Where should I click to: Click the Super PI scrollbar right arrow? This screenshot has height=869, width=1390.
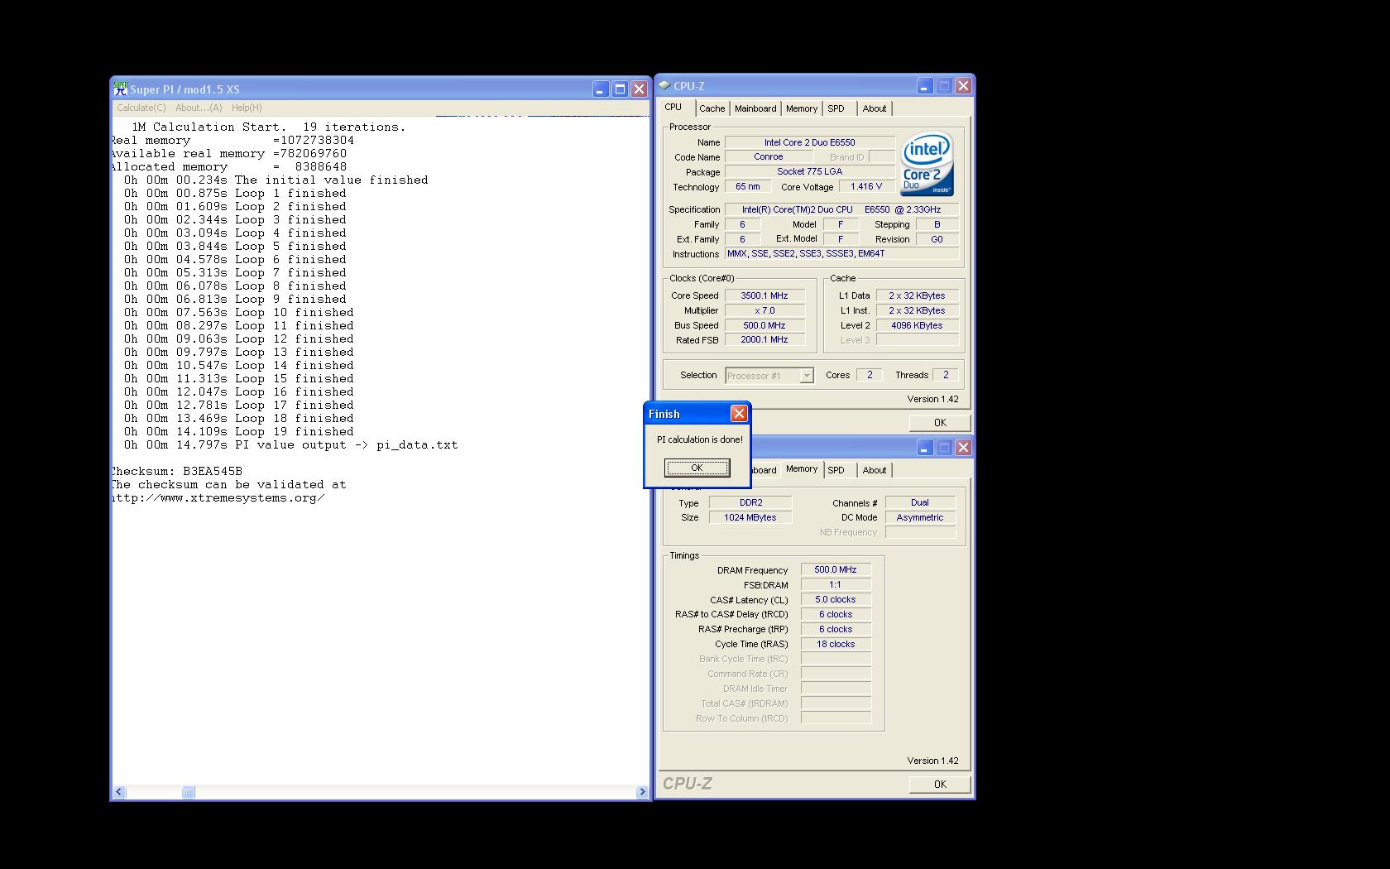[642, 792]
